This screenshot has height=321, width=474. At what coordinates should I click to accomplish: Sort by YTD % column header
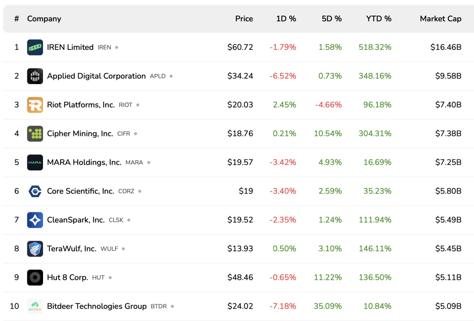pos(379,19)
